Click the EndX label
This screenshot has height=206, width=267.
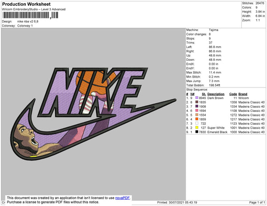[190, 64]
